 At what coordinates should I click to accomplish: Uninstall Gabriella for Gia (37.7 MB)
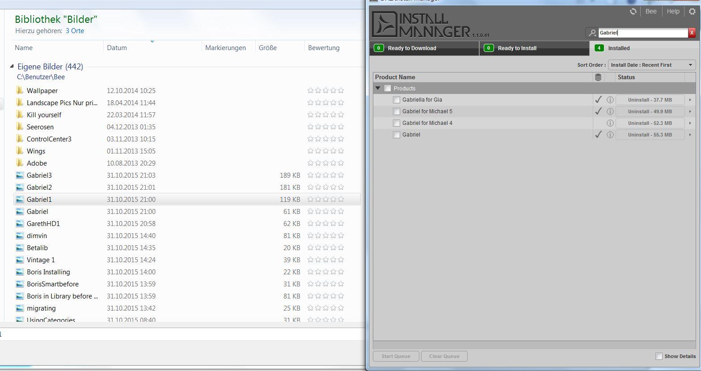point(650,100)
